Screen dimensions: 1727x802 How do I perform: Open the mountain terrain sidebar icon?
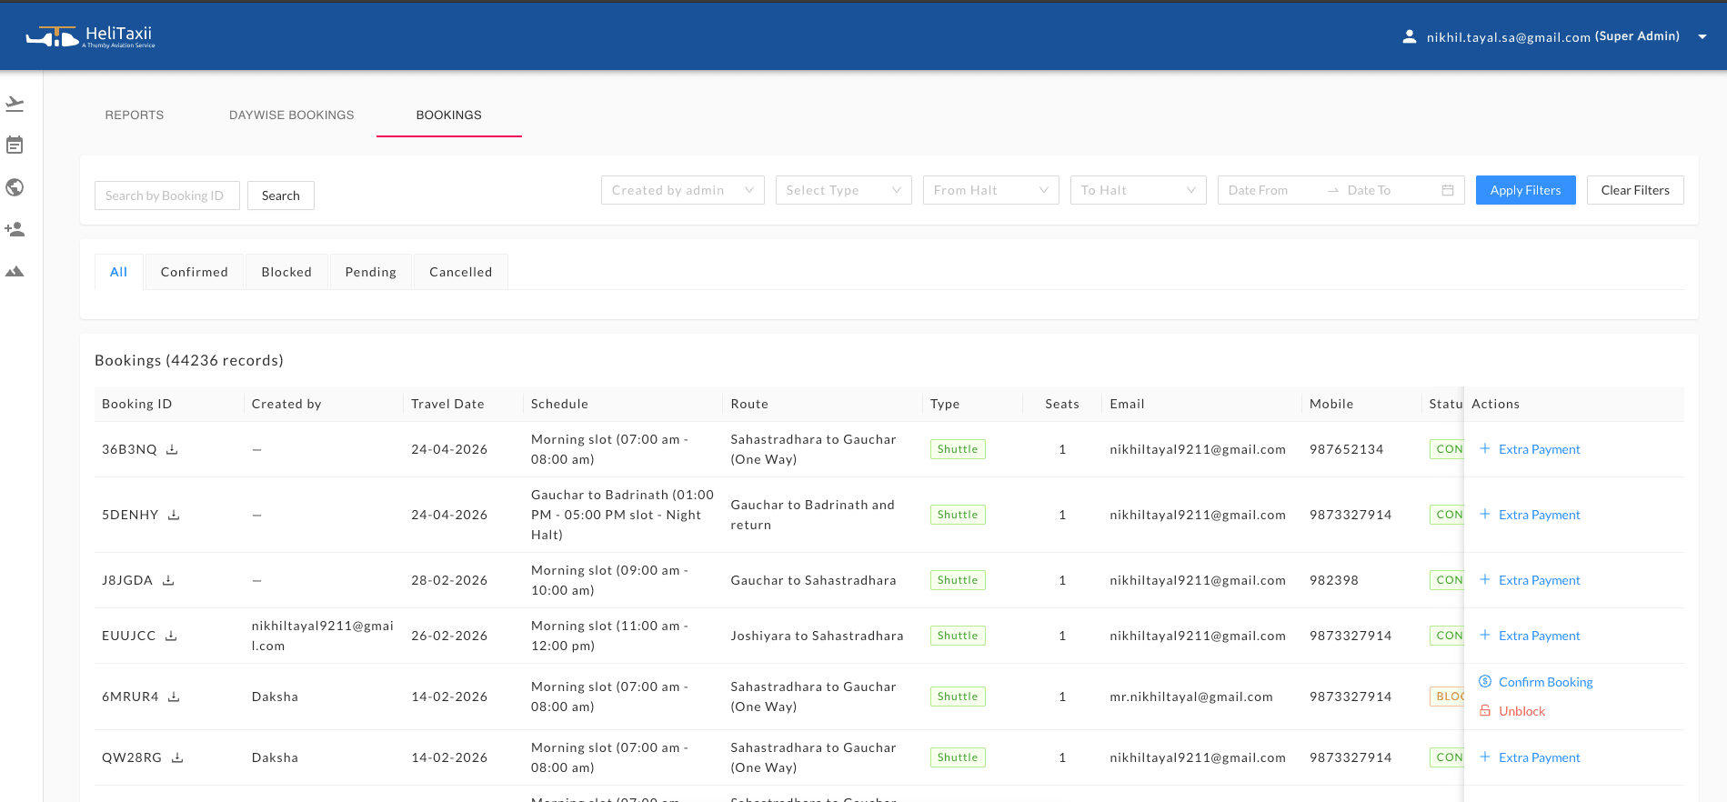click(15, 271)
